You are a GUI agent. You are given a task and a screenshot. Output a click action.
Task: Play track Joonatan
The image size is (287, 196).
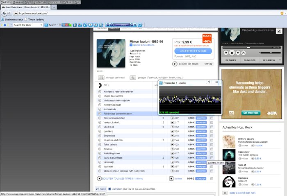tap(100, 166)
